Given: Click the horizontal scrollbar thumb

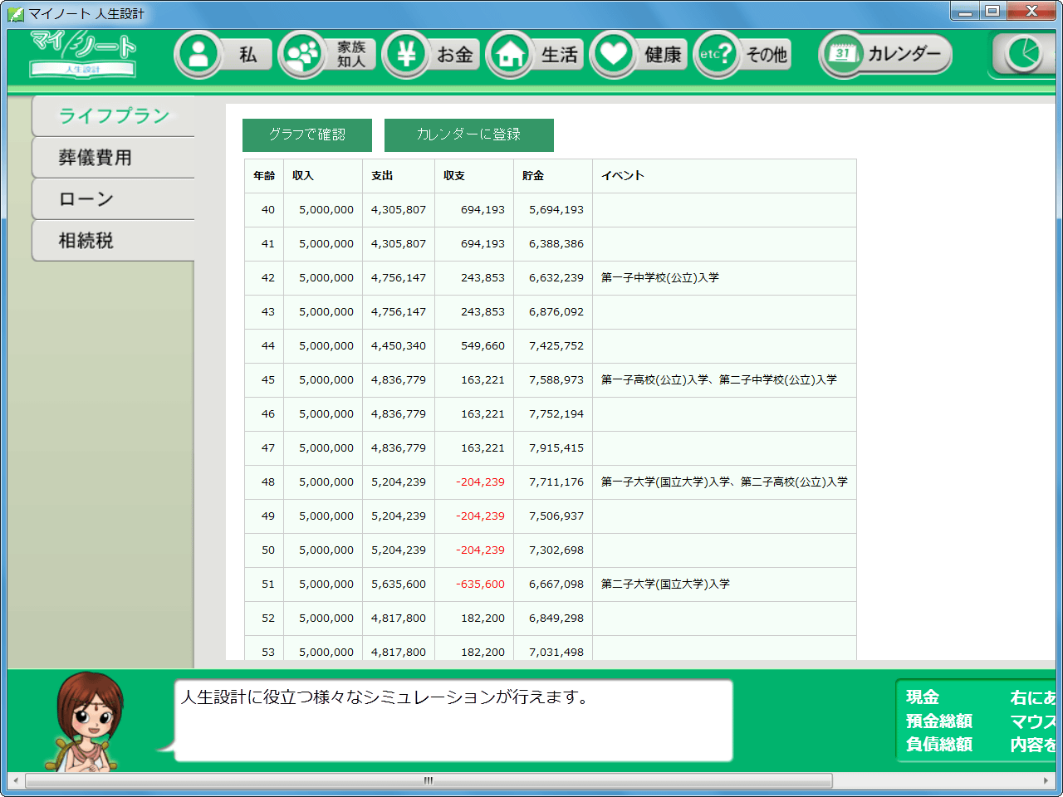Looking at the screenshot, I should coord(429,780).
